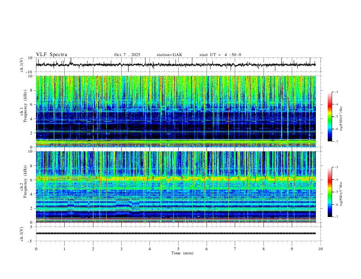
Task: Click time axis tick label "9"
Action: click(292, 249)
